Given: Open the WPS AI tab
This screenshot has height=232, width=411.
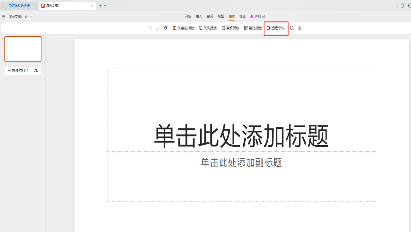Looking at the screenshot, I should [258, 16].
